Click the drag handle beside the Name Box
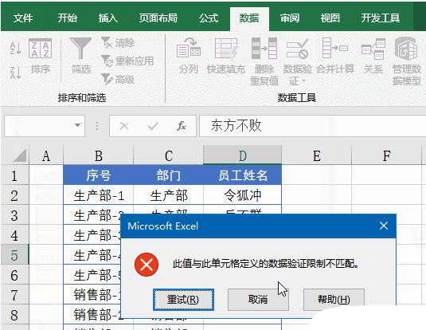The width and height of the screenshot is (426, 330). click(x=97, y=126)
